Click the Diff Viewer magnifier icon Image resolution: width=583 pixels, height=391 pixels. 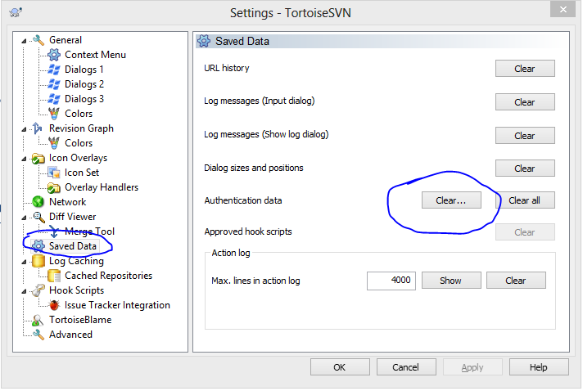[38, 217]
